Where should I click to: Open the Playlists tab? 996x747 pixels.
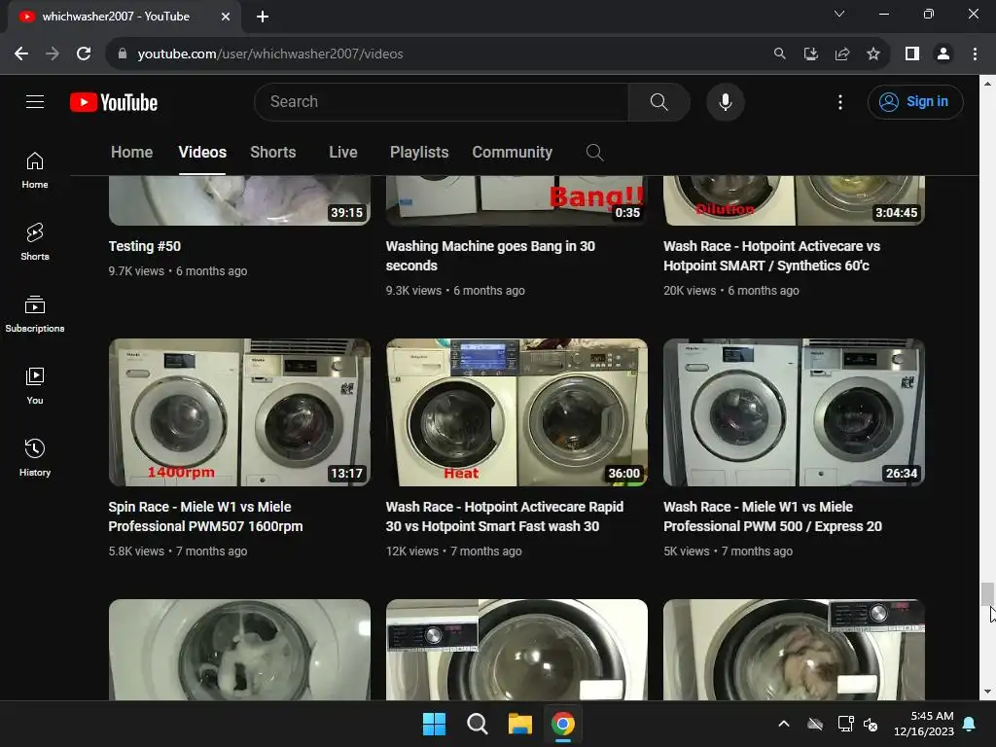(x=419, y=153)
